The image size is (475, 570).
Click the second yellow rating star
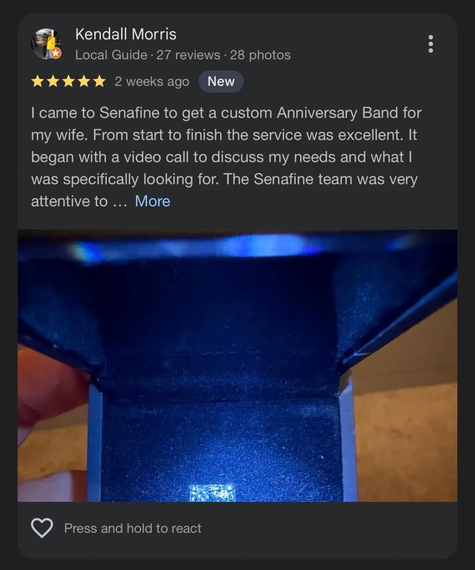(x=53, y=82)
